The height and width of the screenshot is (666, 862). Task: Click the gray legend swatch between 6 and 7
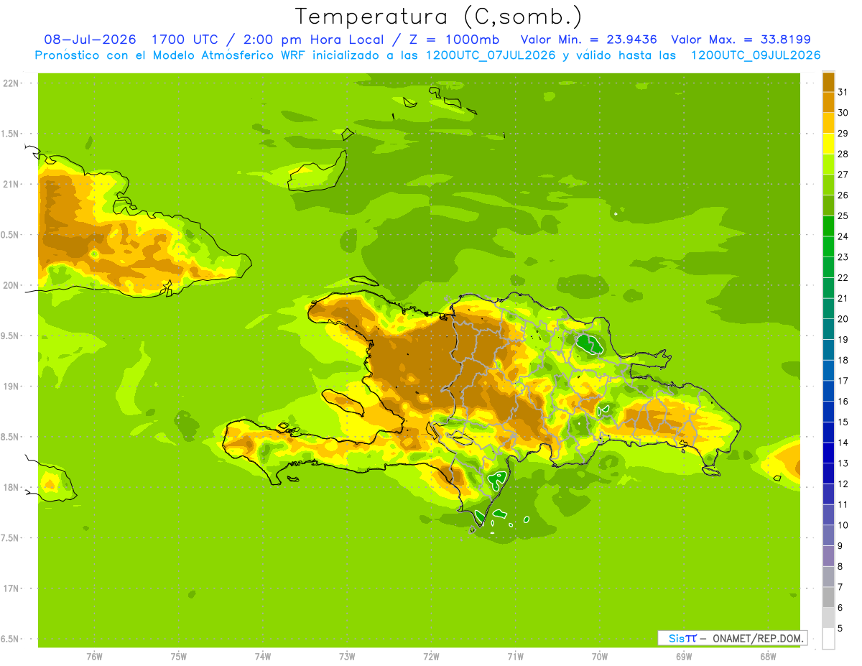828,597
